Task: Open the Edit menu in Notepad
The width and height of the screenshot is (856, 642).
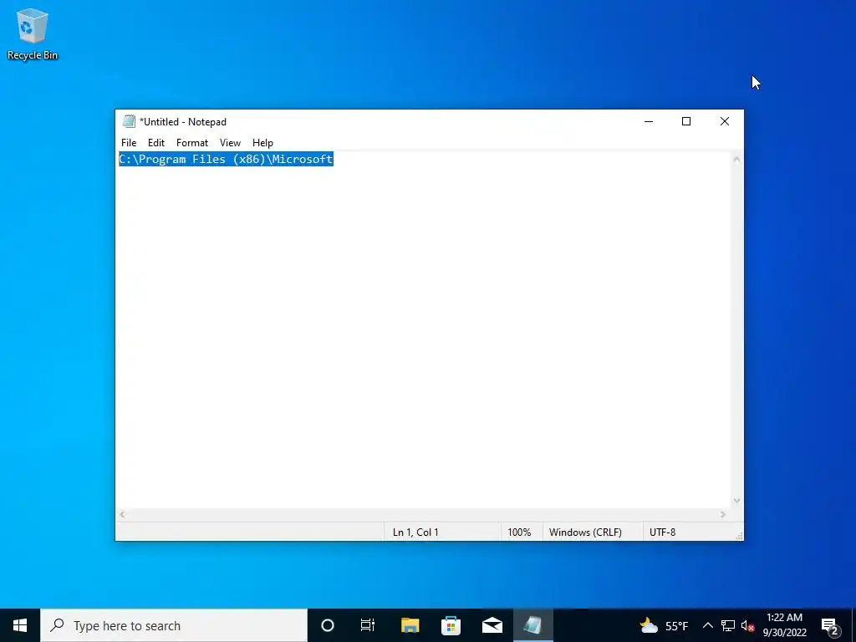Action: (x=156, y=142)
